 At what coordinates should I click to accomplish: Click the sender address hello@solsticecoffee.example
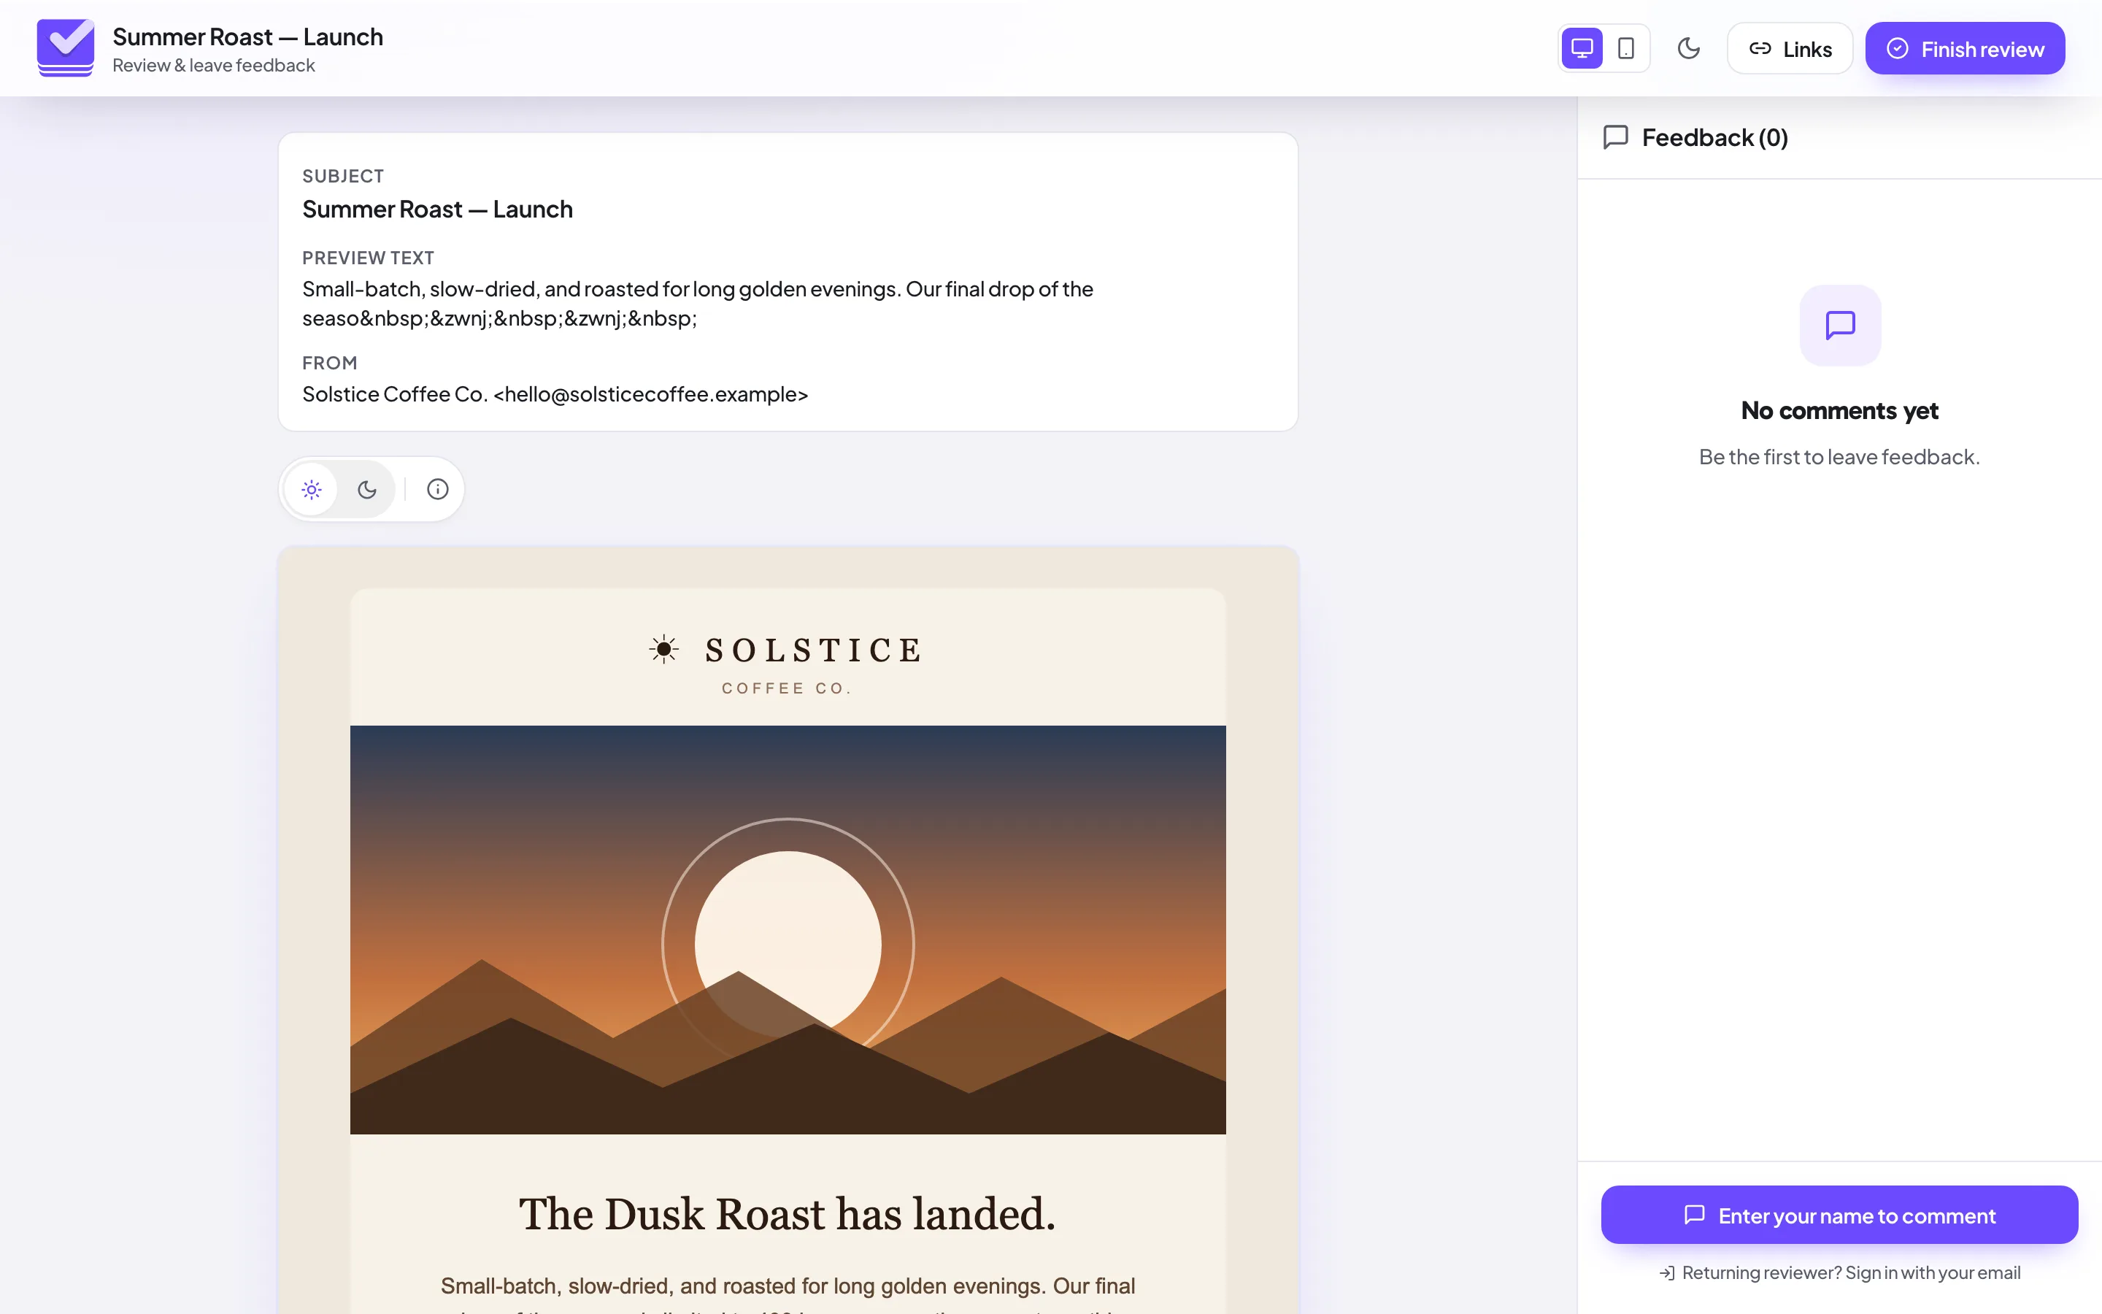(x=650, y=394)
